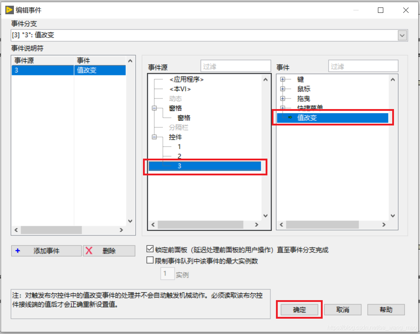
Task: Click left arrow of 事件源 horizontal scrollbar
Action: pos(153,225)
